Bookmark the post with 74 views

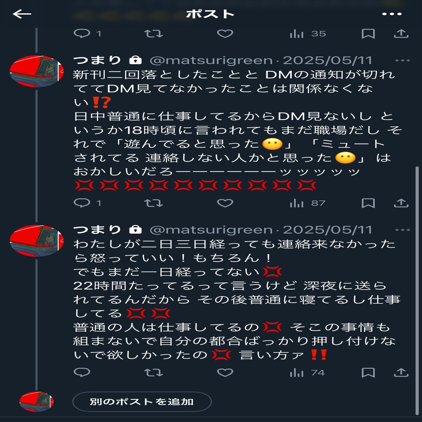368,373
